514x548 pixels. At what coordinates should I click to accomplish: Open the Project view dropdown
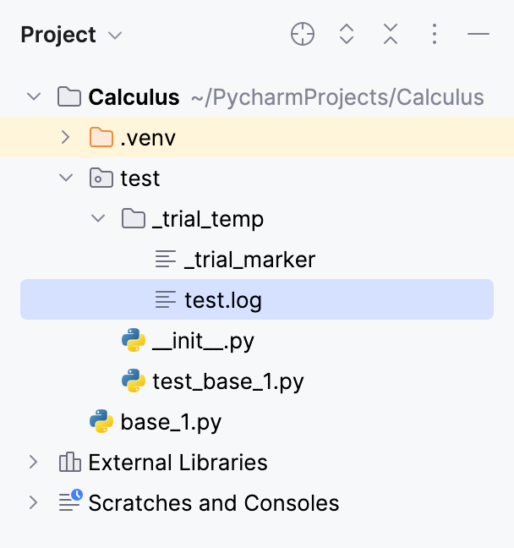116,36
